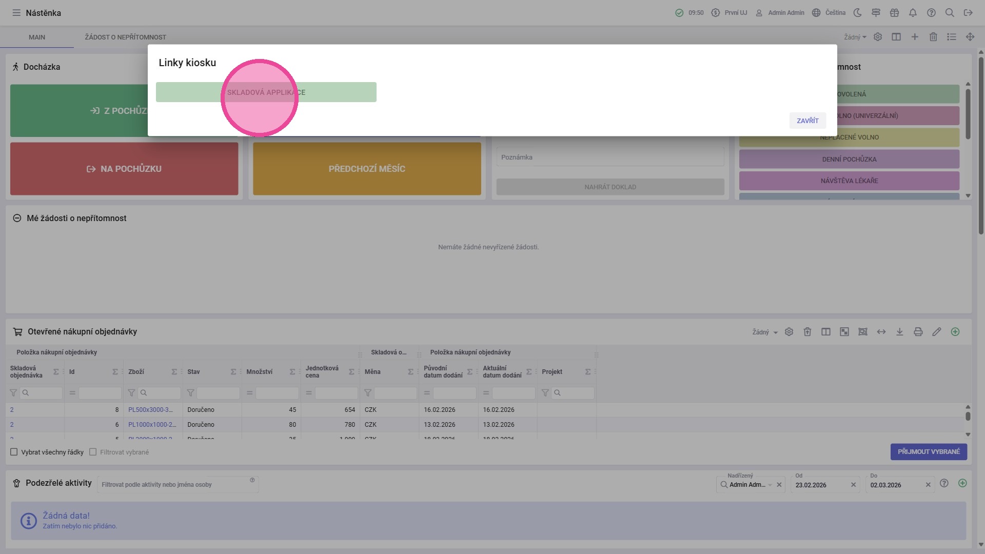Enable 'Filtrovat vybrané' checkbox

[x=93, y=452]
